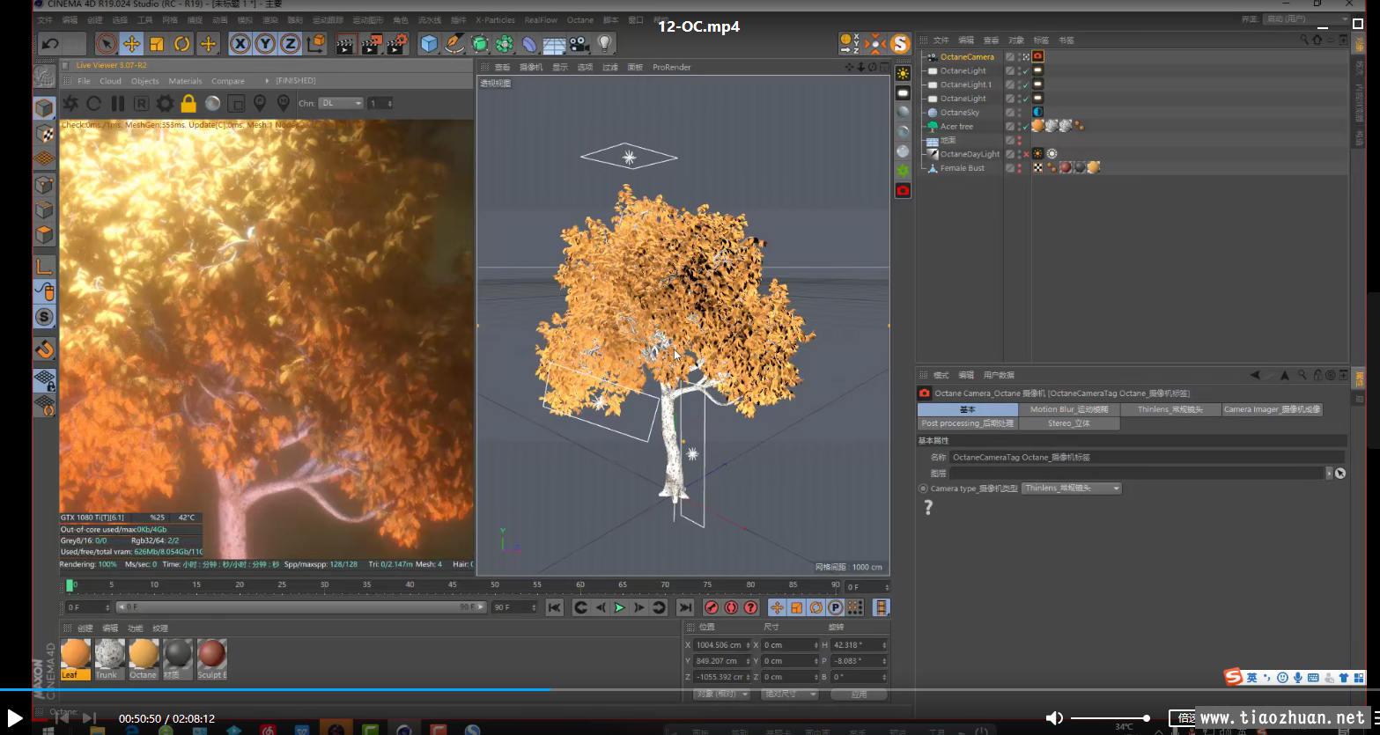Select Female Bust object

962,167
